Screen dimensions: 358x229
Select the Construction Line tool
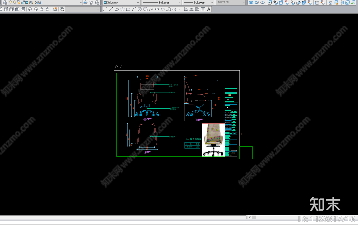pos(111,9)
